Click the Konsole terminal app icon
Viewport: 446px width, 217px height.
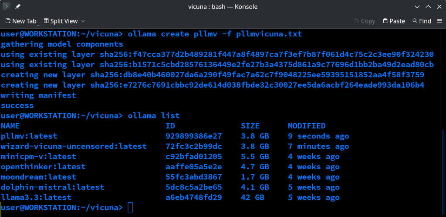click(6, 7)
